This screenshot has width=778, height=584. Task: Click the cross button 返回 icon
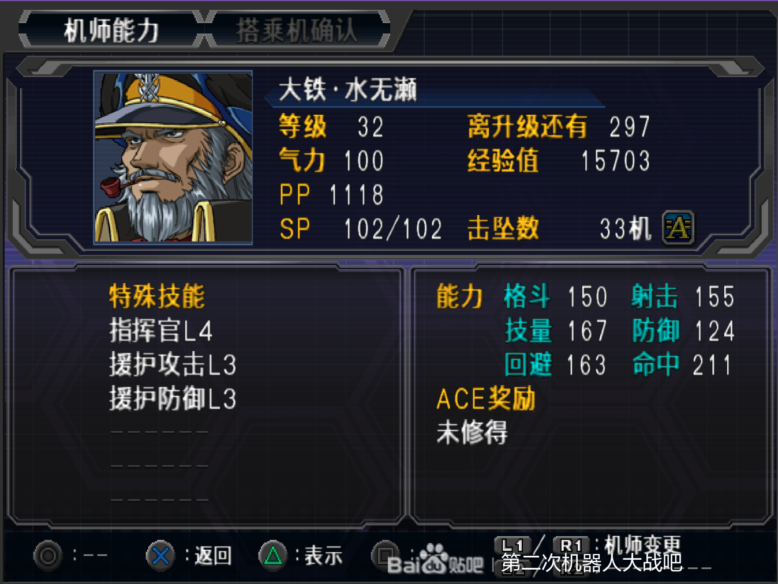pyautogui.click(x=160, y=556)
